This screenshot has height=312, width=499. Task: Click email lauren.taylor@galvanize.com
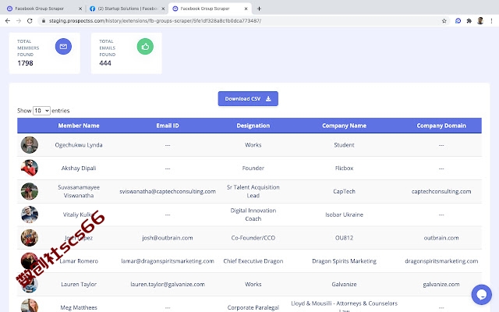pos(168,284)
